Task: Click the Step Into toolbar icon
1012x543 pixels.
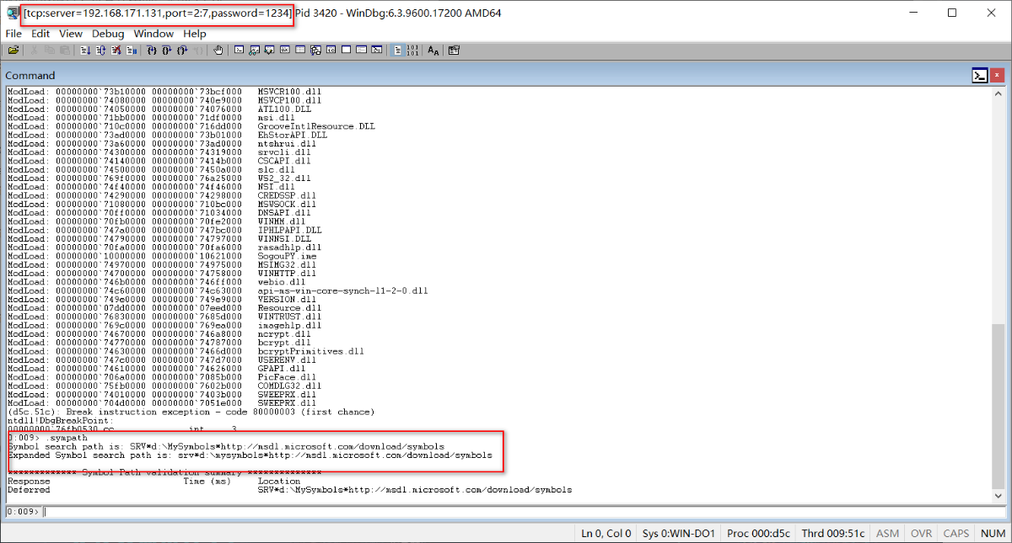Action: (x=152, y=51)
